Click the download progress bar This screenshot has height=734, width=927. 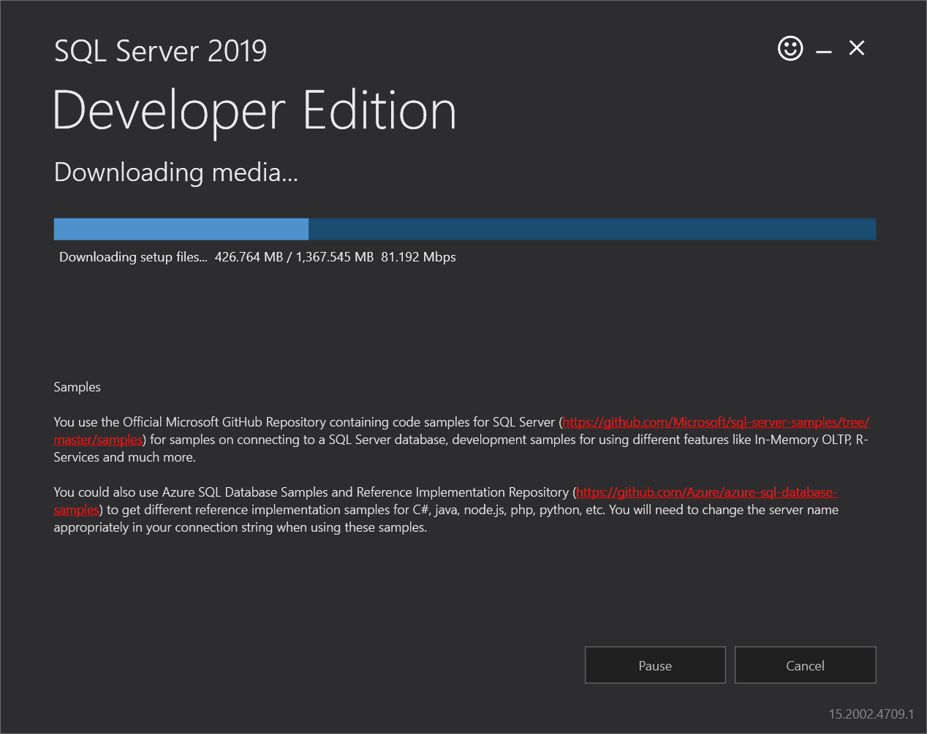(464, 229)
